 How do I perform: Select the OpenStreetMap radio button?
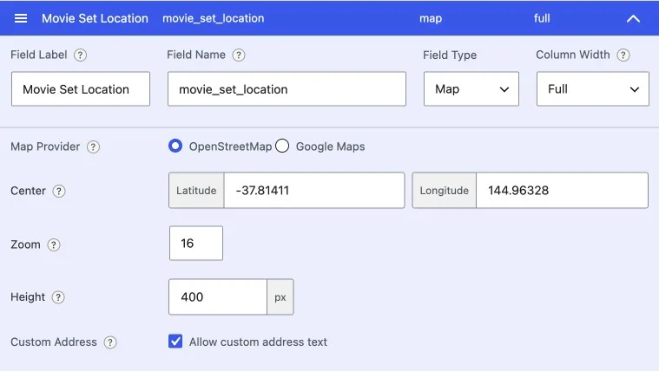pyautogui.click(x=175, y=146)
